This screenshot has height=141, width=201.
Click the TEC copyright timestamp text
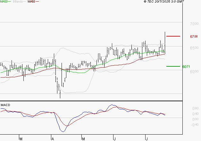pyautogui.click(x=164, y=2)
